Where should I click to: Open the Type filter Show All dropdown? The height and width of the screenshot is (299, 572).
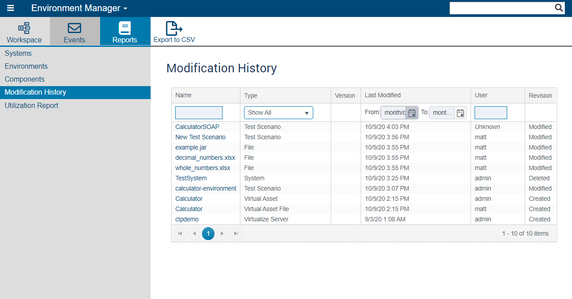(278, 112)
